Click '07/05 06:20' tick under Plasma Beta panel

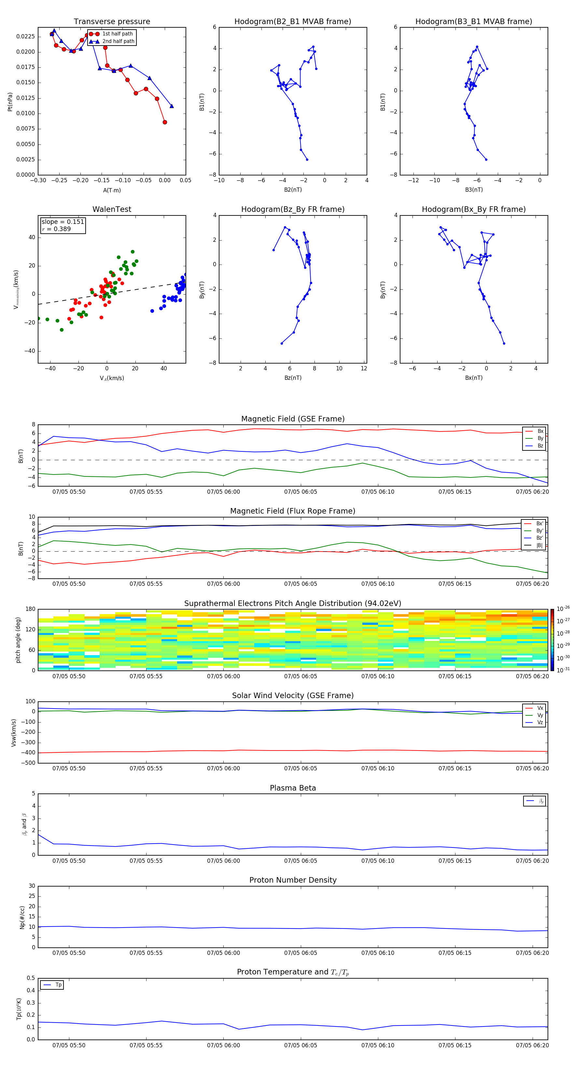[x=533, y=861]
